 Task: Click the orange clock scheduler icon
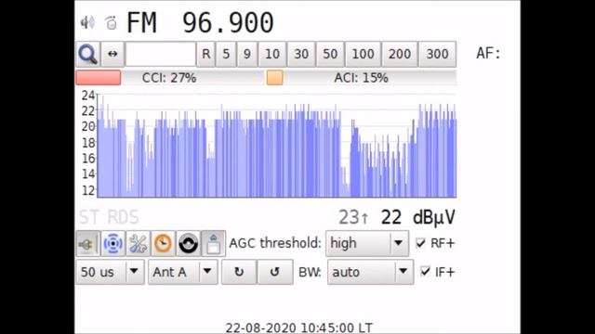(164, 243)
